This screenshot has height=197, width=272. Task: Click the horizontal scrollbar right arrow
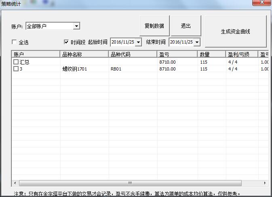pyautogui.click(x=266, y=183)
